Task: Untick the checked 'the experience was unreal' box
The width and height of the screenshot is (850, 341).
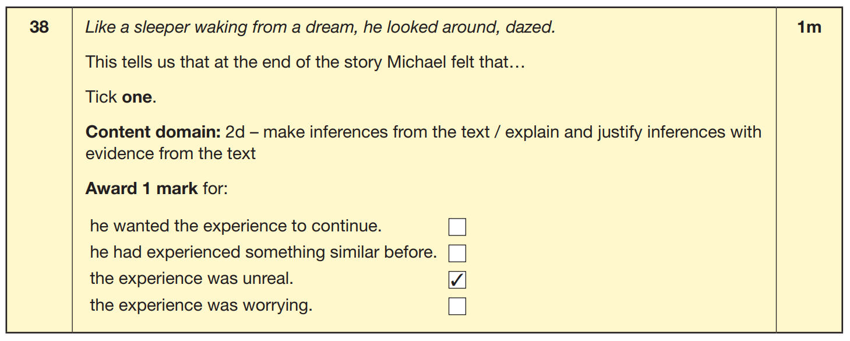Action: coord(457,280)
